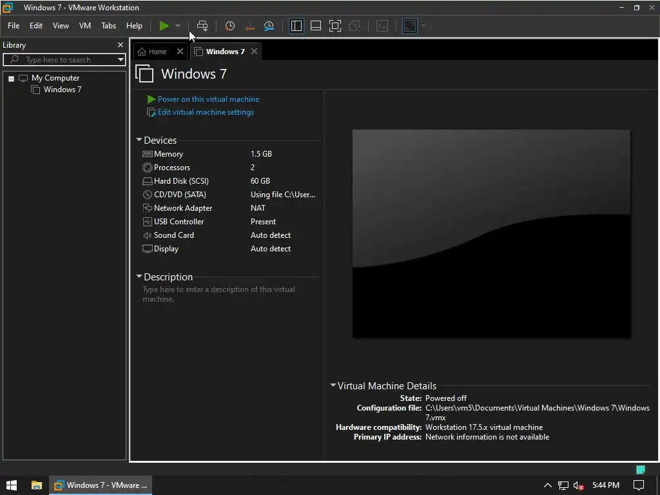
Task: Open the File menu
Action: click(14, 26)
